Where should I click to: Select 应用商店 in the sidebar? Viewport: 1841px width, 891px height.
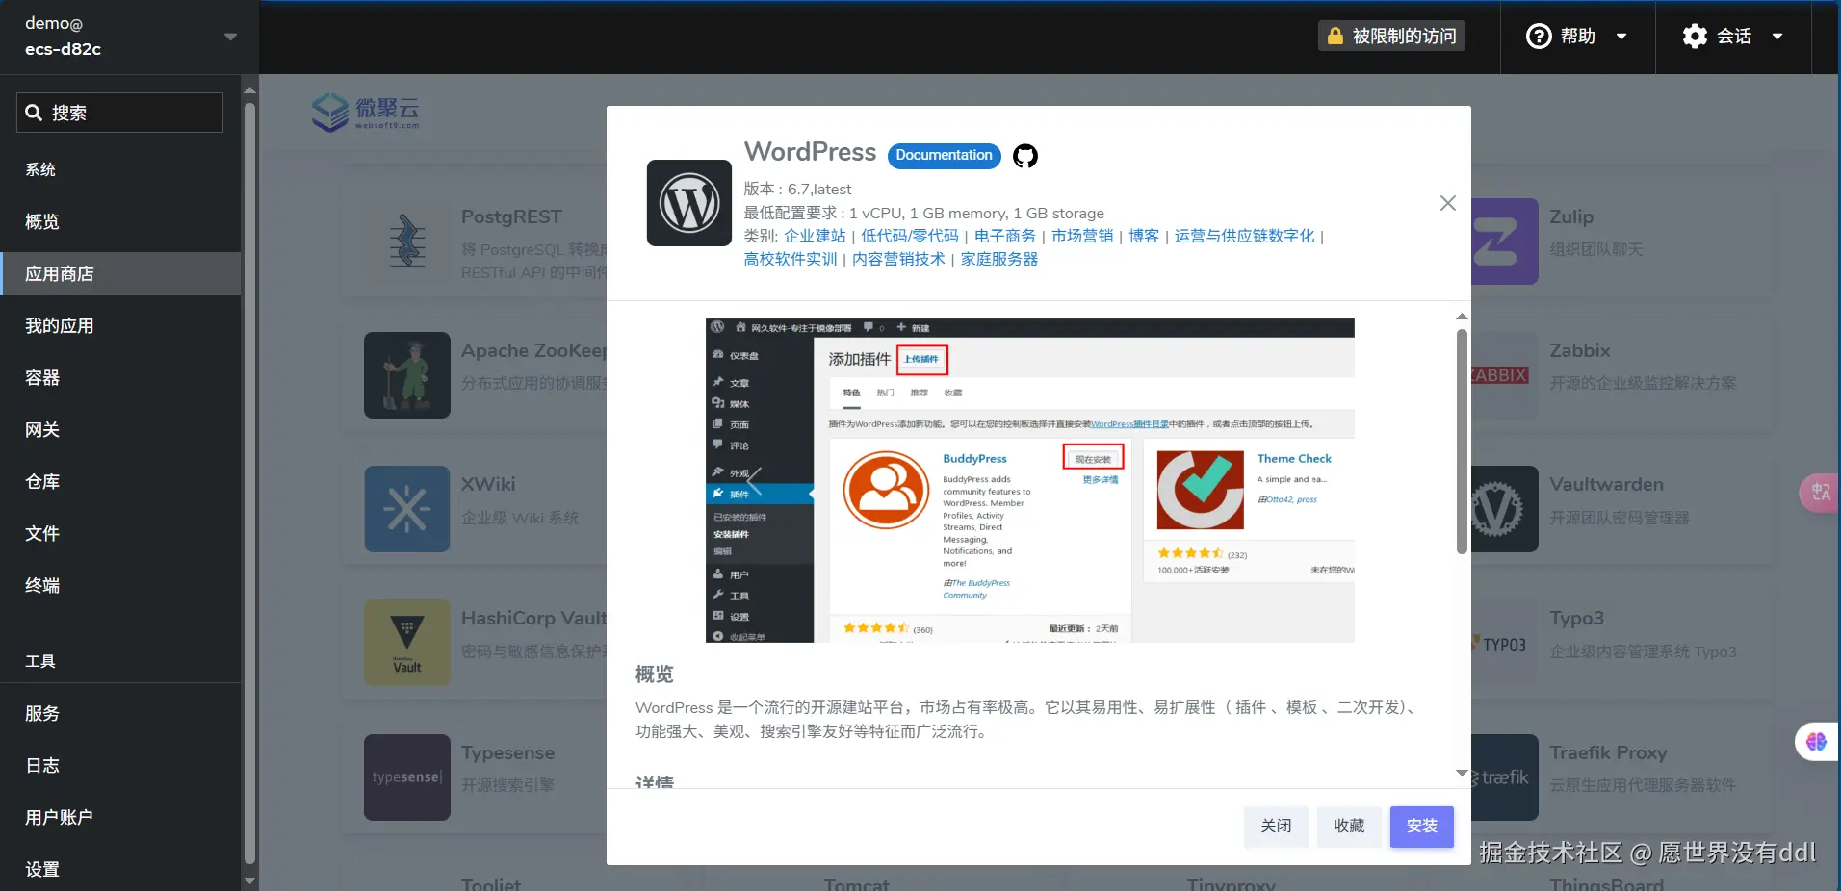pos(120,273)
